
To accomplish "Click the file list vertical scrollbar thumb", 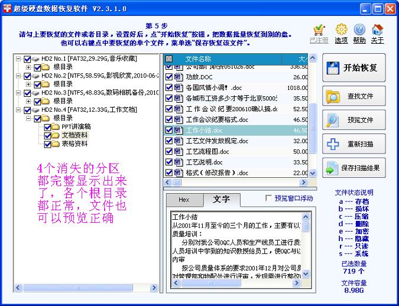I will (x=313, y=128).
